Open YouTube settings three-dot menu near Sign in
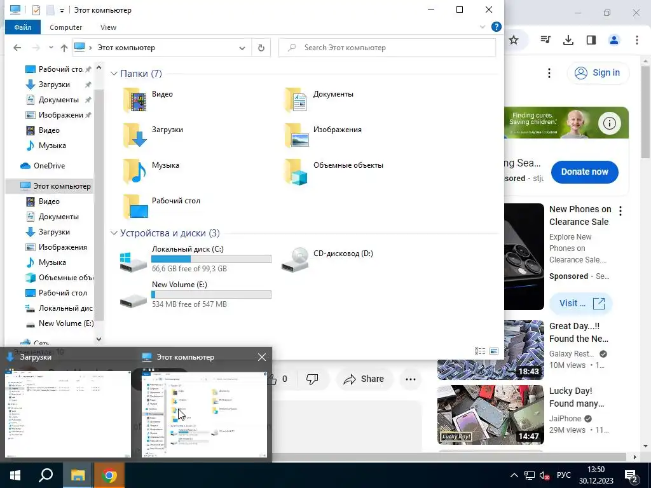 (x=549, y=73)
